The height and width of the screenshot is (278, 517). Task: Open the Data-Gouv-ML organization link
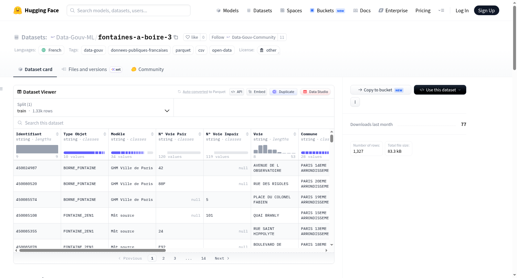pyautogui.click(x=75, y=37)
